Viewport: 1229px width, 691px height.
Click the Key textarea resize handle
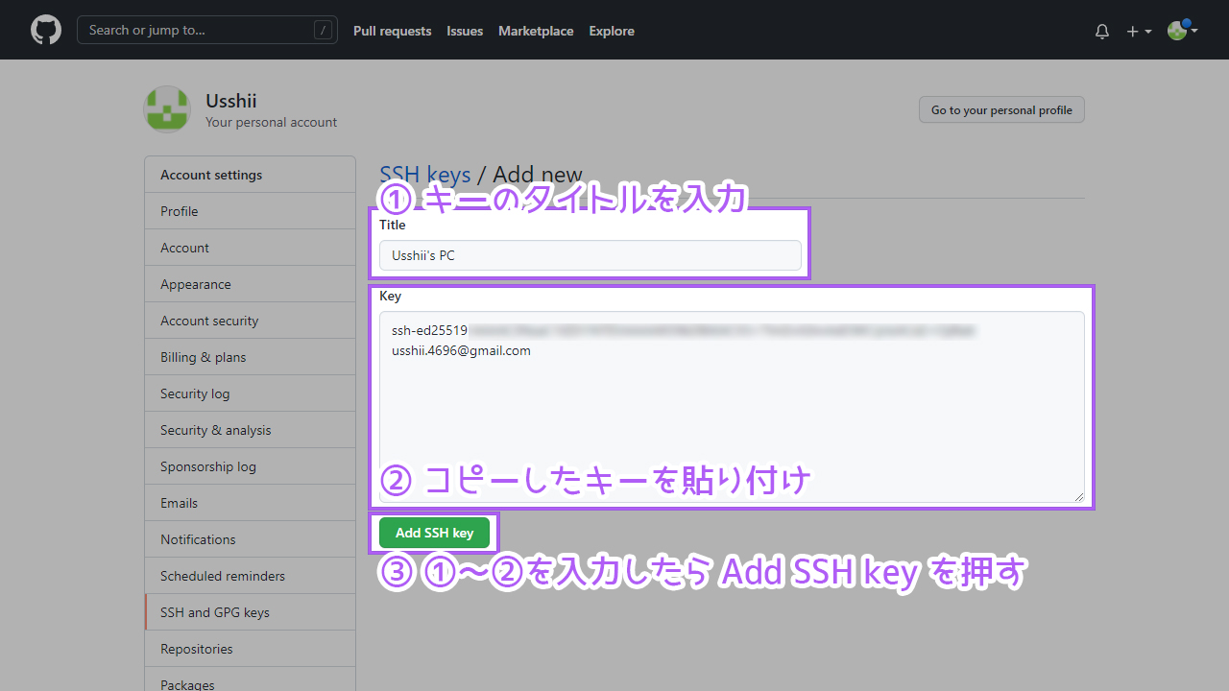1078,496
